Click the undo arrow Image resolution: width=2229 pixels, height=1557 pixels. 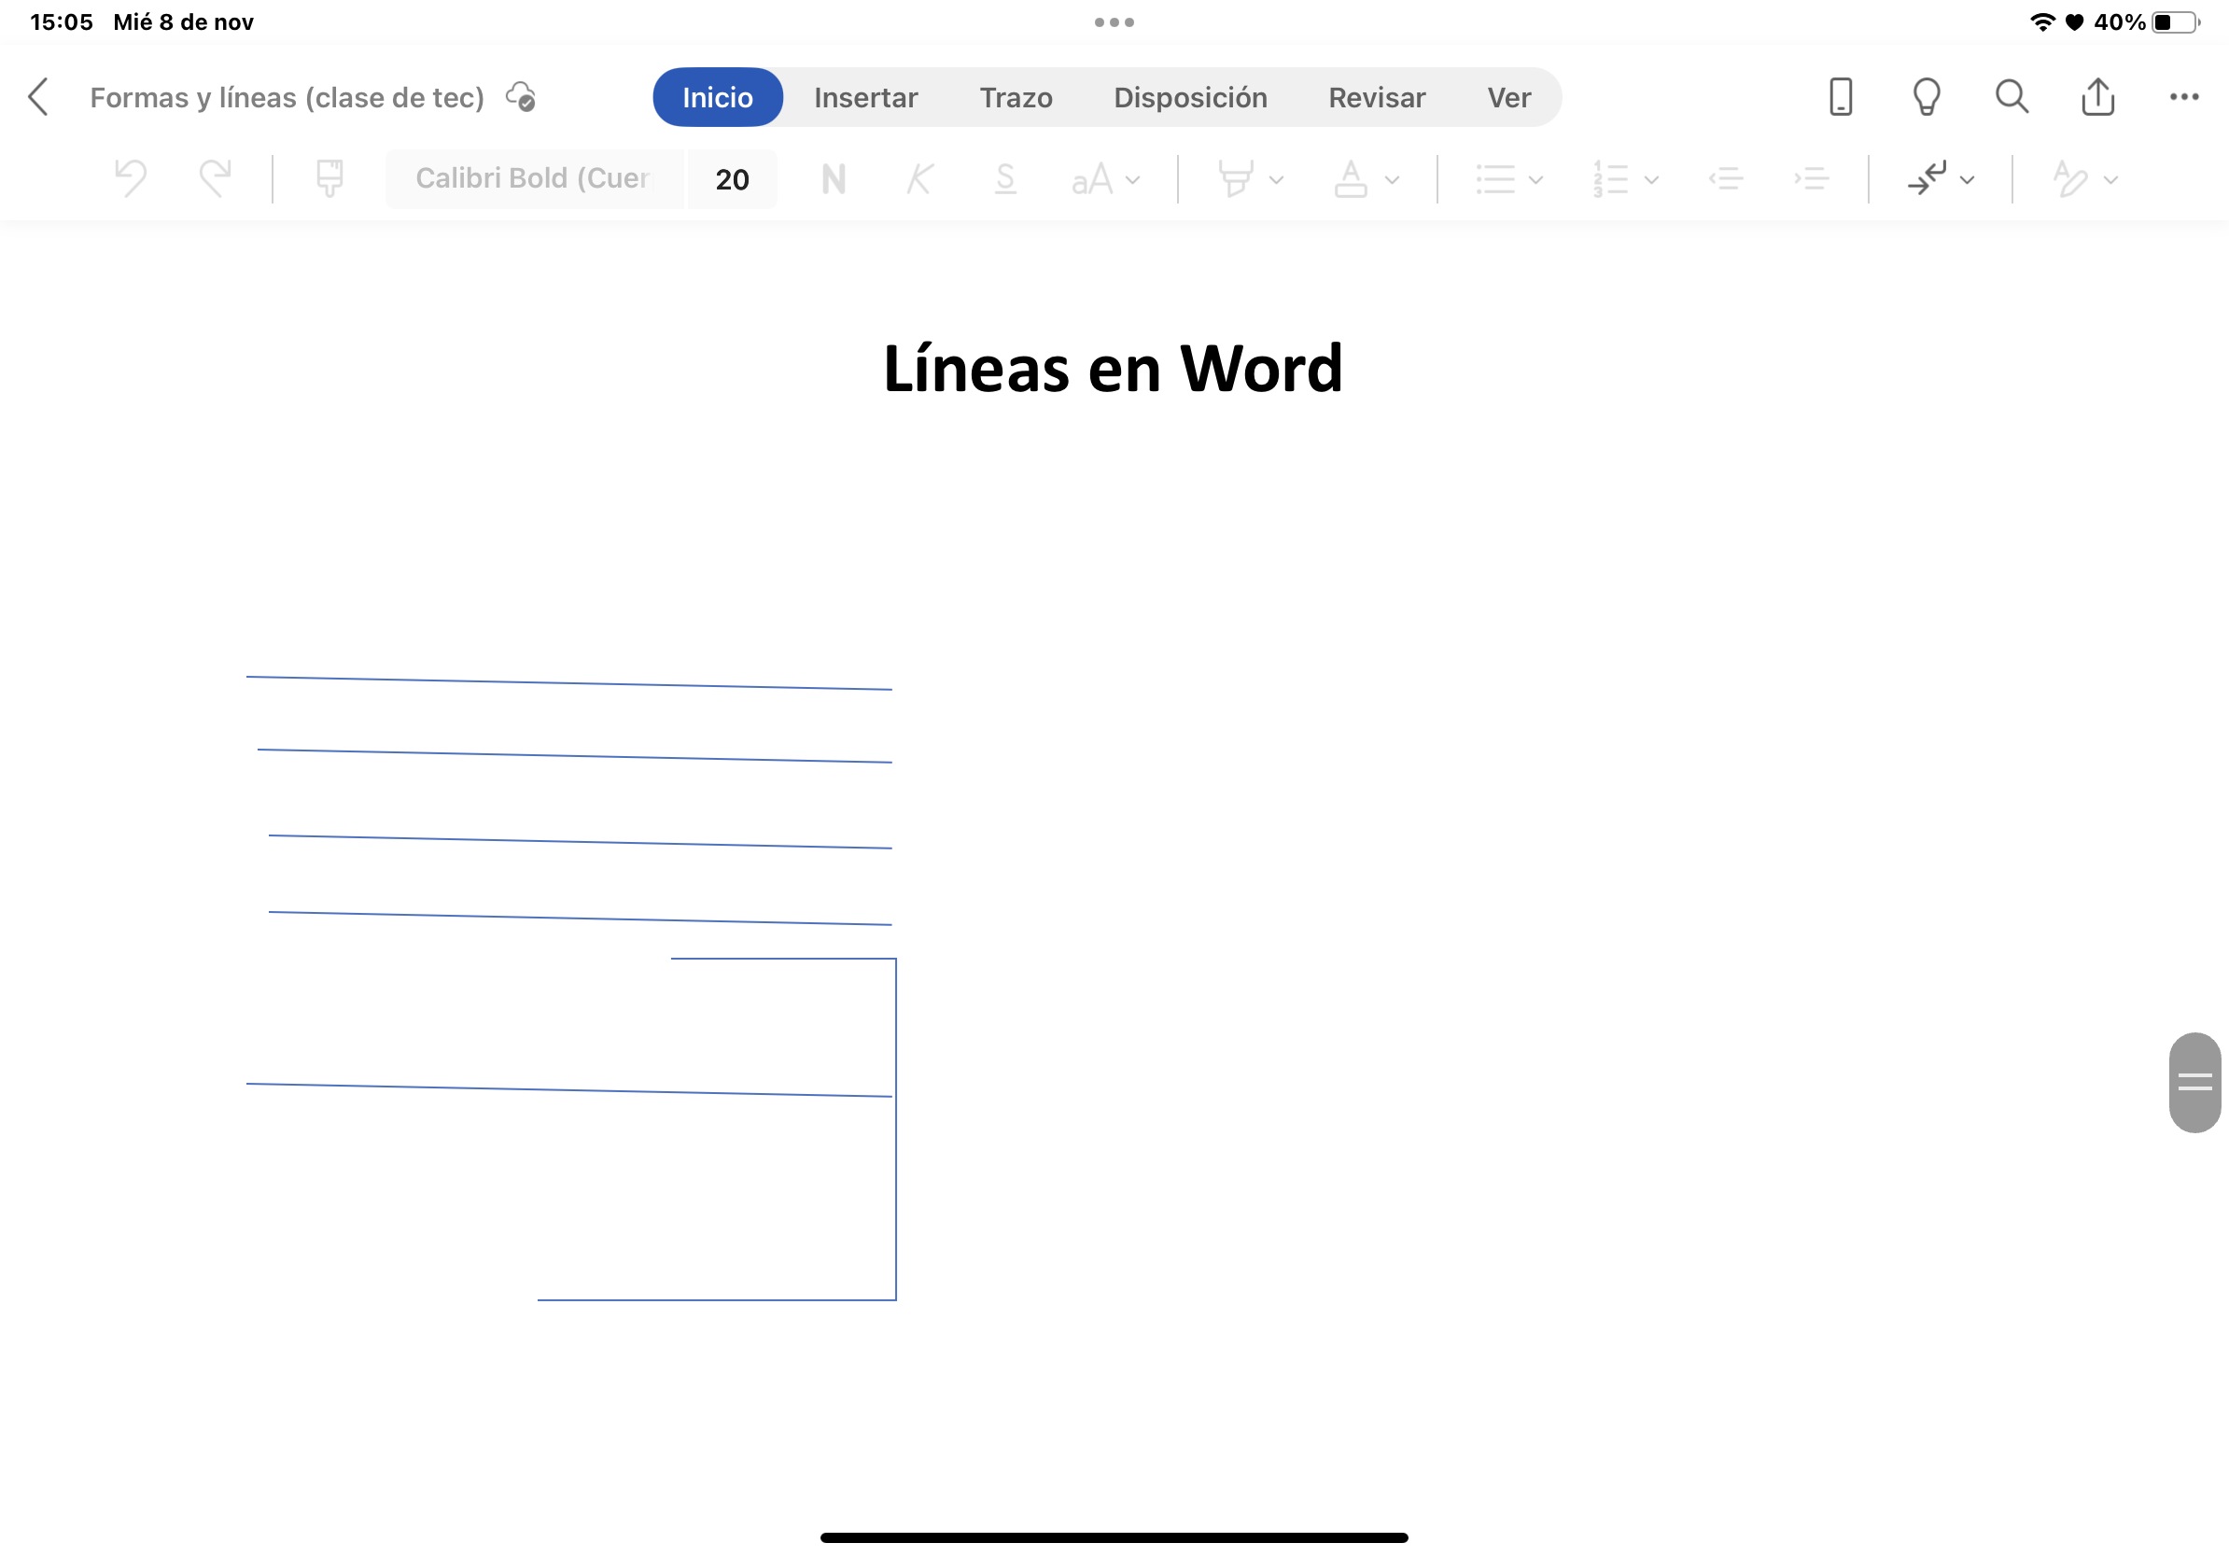pyautogui.click(x=130, y=178)
